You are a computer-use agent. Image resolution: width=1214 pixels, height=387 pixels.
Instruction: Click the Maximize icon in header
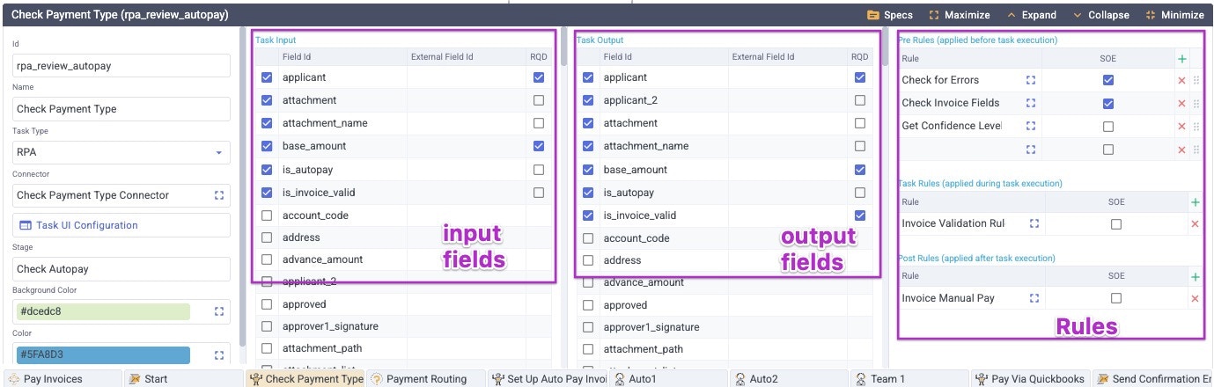[934, 15]
